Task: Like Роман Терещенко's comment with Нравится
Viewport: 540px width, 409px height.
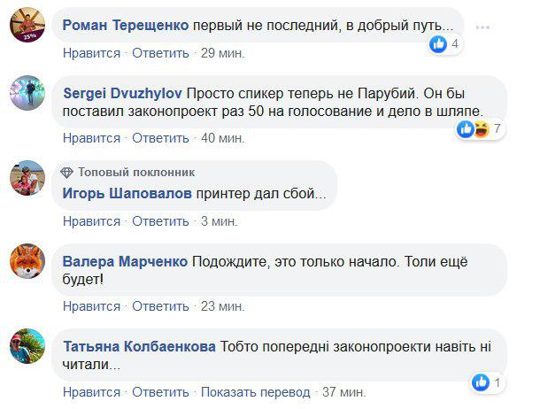Action: point(91,54)
